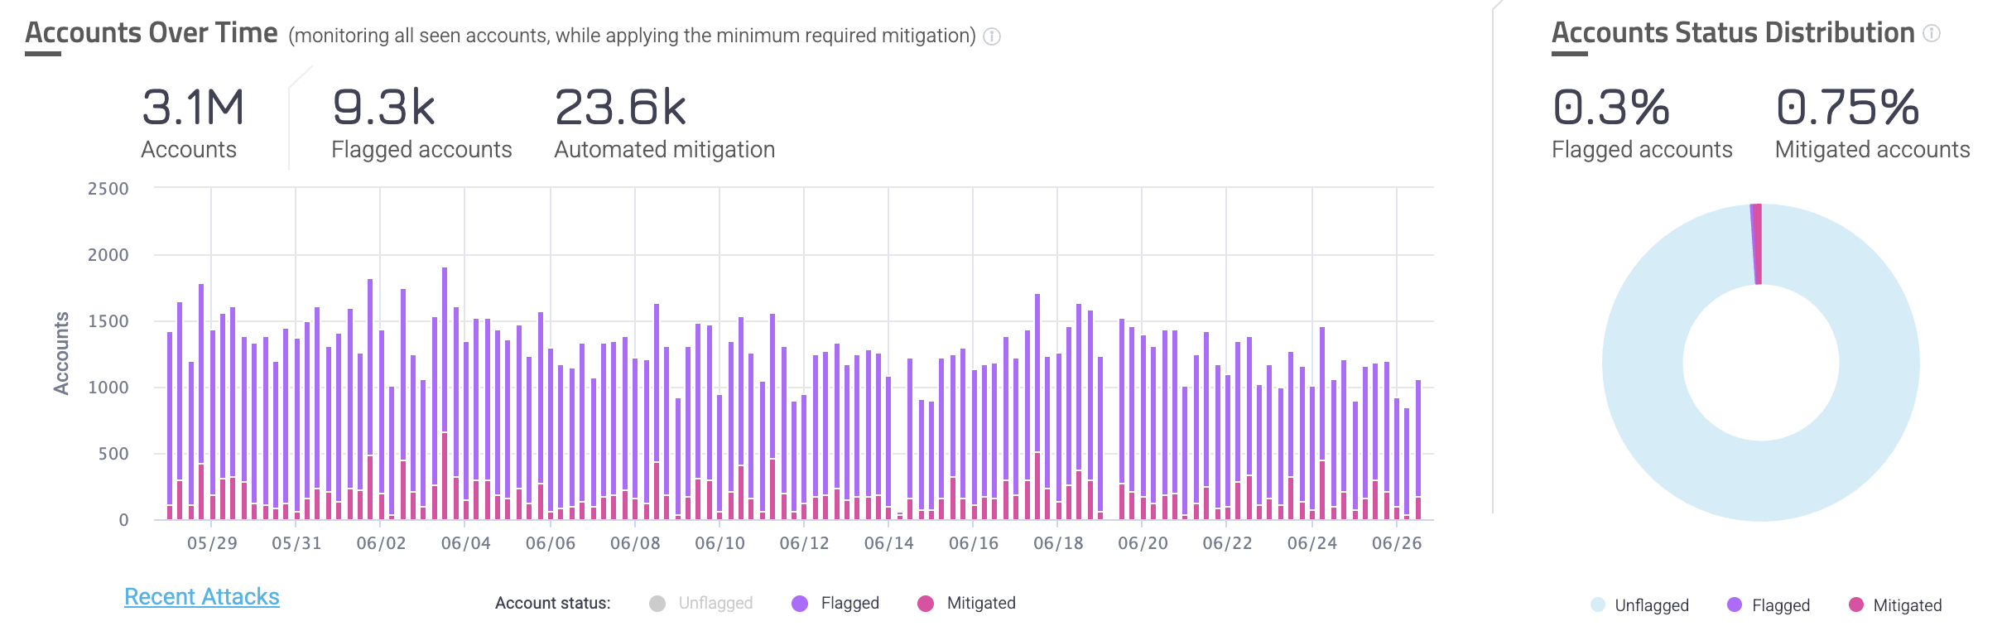Click info icon next to Accounts Status Distribution
2002x631 pixels.
[1931, 33]
